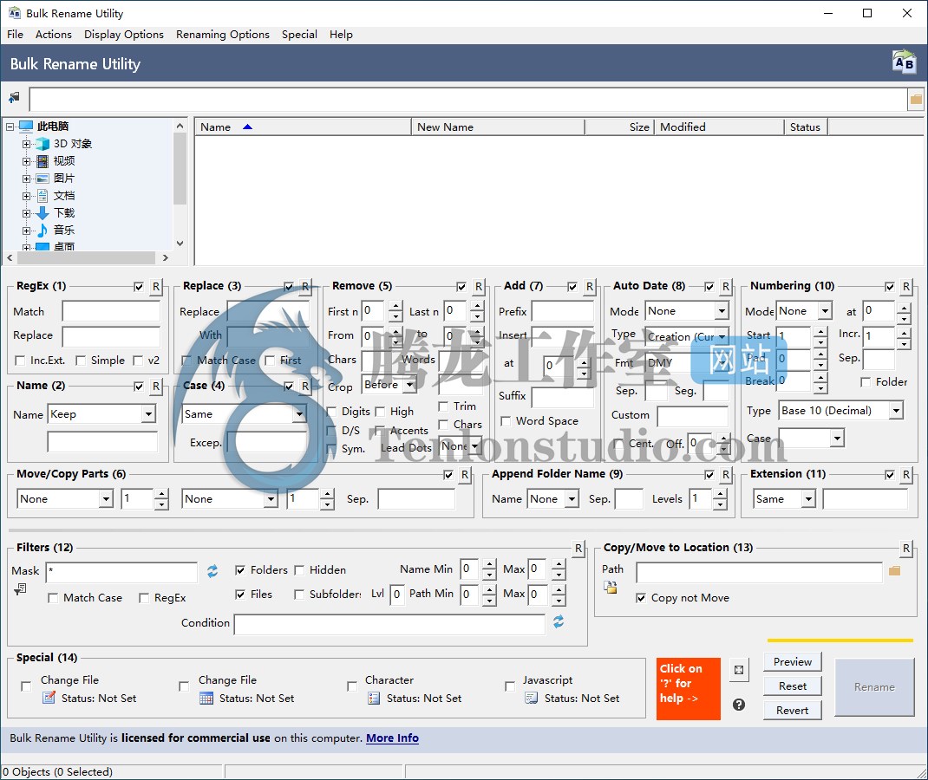This screenshot has width=928, height=780.
Task: Click the Mask input field
Action: pos(121,572)
